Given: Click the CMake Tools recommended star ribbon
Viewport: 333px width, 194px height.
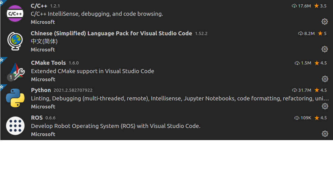Looking at the screenshot, I should click(2, 60).
